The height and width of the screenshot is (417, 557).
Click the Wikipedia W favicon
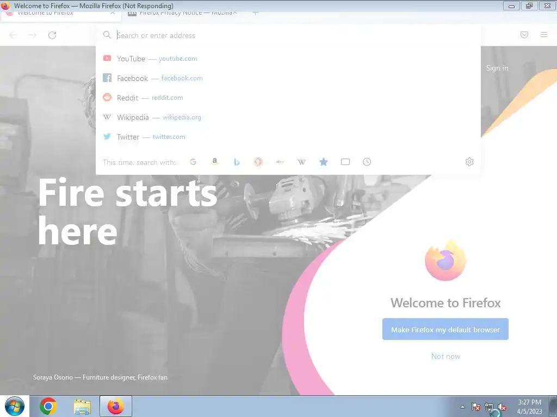point(107,117)
